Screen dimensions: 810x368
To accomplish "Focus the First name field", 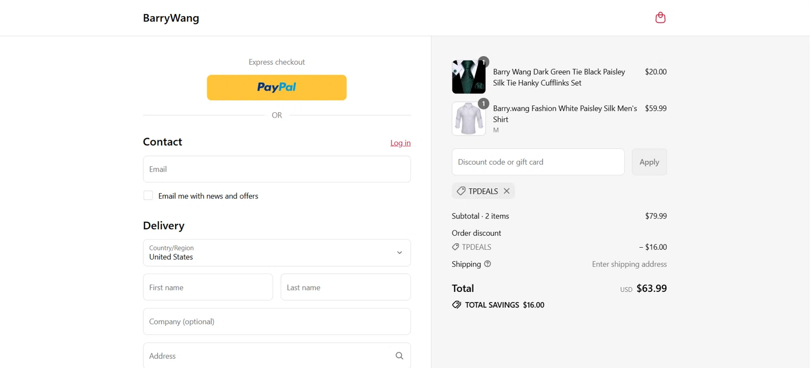I will click(x=208, y=287).
